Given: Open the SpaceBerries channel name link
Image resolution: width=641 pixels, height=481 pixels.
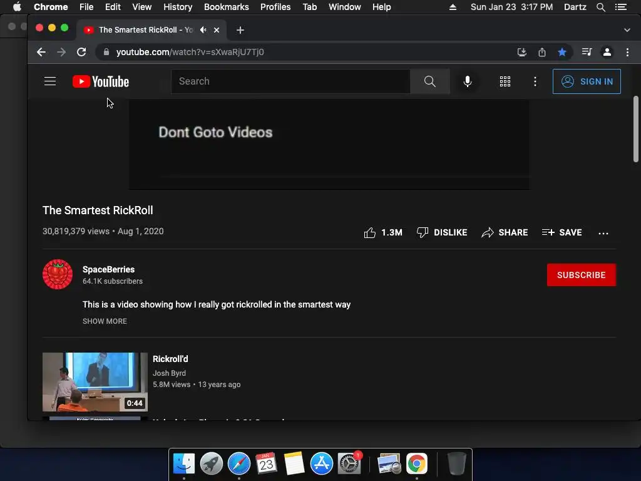Looking at the screenshot, I should tap(109, 269).
